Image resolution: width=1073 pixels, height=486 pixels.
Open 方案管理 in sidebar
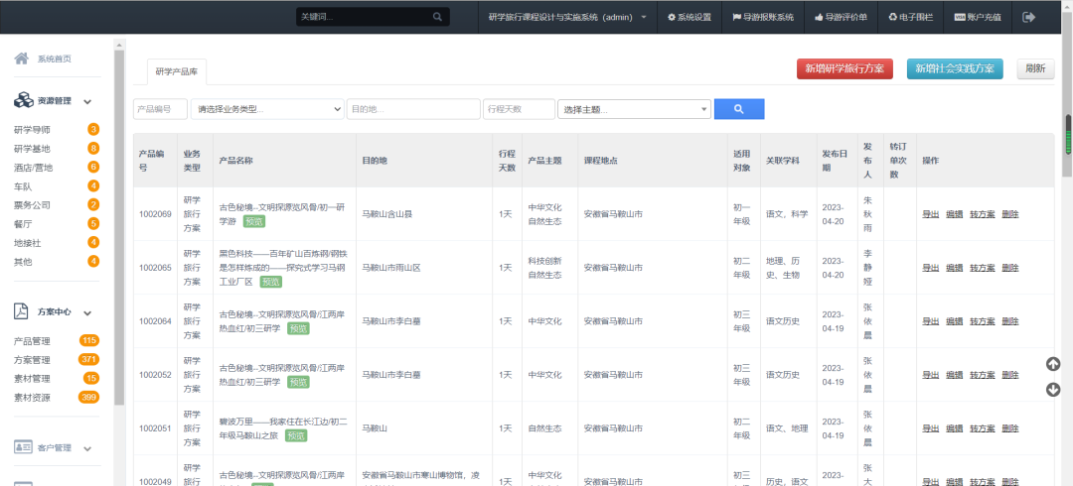[32, 360]
